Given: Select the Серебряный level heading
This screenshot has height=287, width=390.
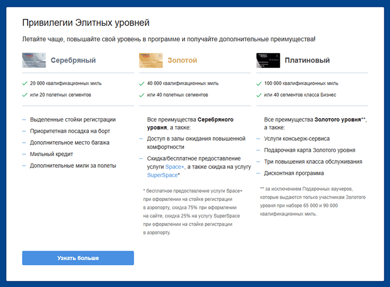Looking at the screenshot, I should [73, 60].
